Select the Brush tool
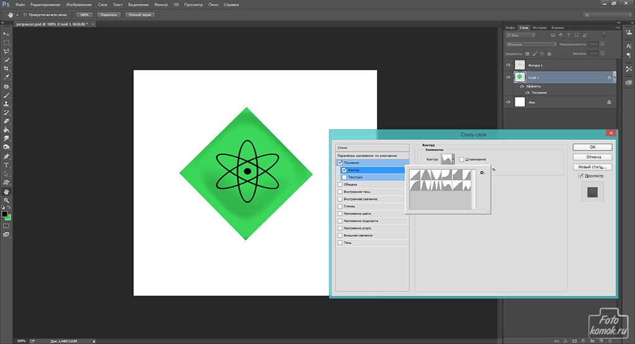 click(6, 95)
